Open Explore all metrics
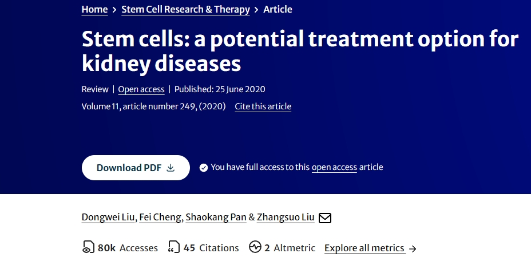The width and height of the screenshot is (531, 265). (364, 248)
